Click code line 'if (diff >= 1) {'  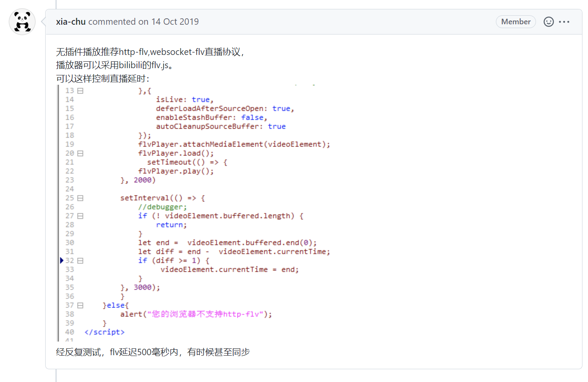(174, 261)
